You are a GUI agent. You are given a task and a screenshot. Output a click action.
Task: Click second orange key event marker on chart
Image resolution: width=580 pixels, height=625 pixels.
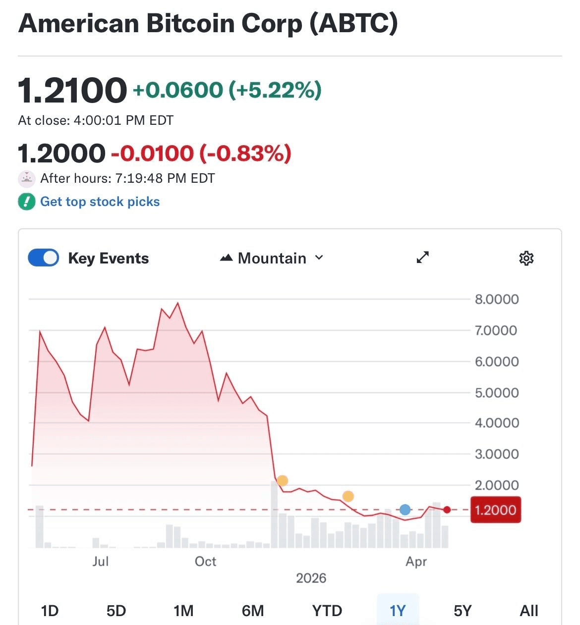coord(348,496)
